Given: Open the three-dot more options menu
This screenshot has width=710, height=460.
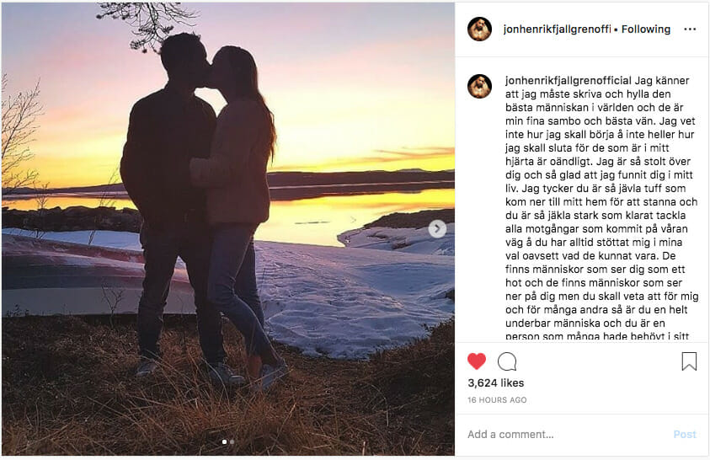Looking at the screenshot, I should [690, 29].
